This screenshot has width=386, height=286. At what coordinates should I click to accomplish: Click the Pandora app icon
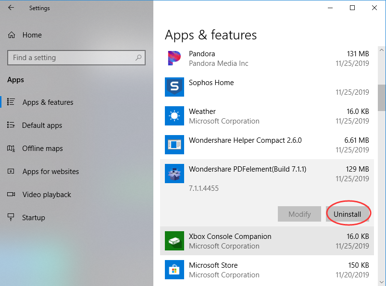coord(174,58)
